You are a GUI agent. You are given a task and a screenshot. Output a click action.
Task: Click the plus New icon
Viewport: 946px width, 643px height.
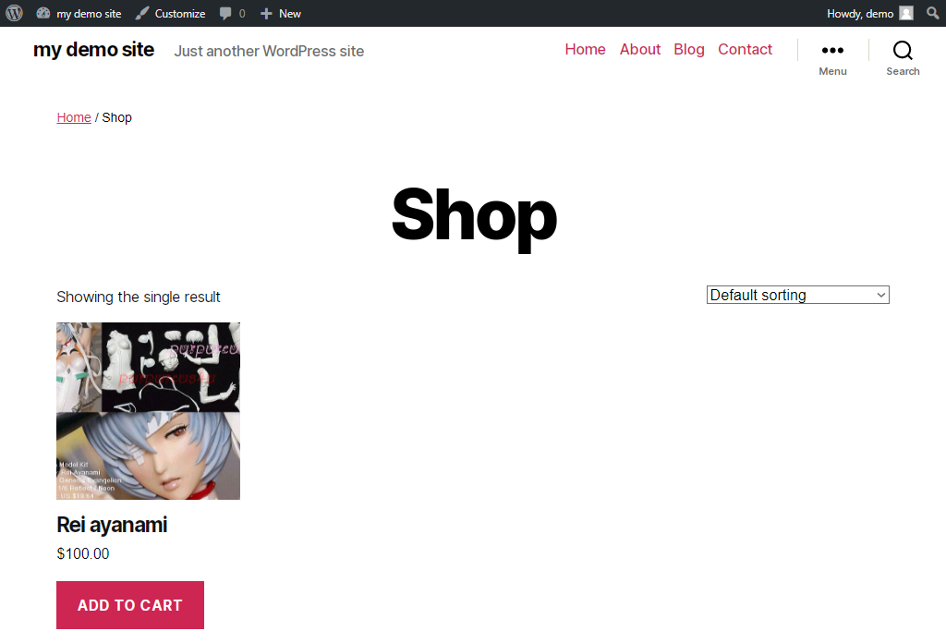click(x=266, y=13)
